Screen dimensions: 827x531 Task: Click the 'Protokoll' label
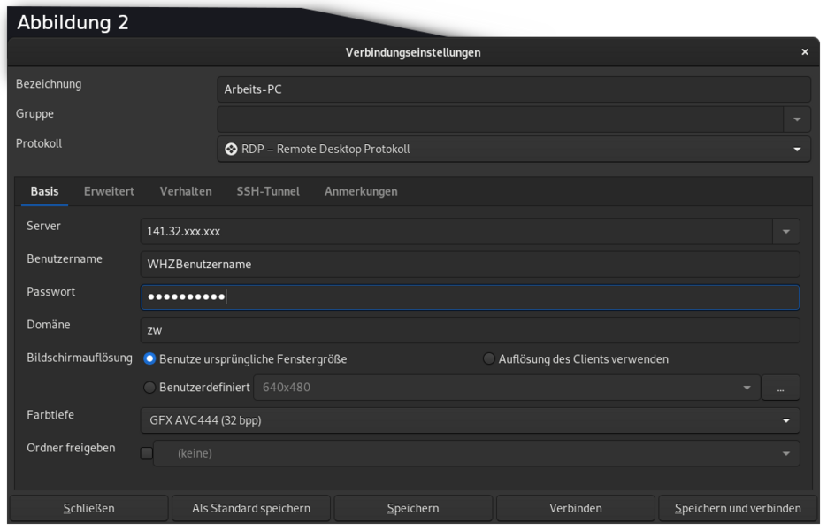click(39, 143)
